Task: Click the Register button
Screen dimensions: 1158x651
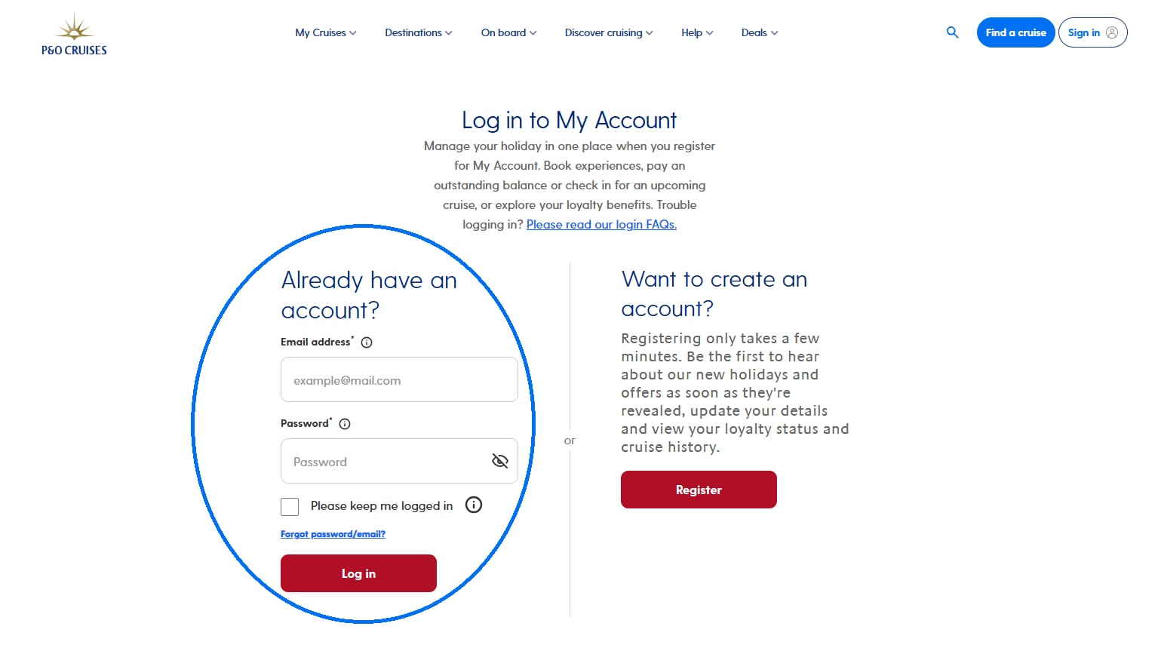Action: tap(699, 490)
